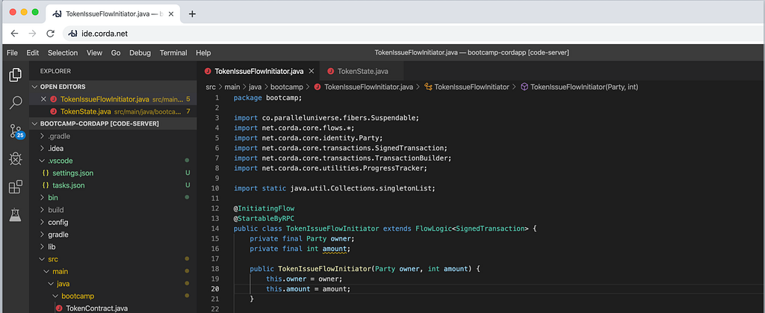Click the browser address bar
The height and width of the screenshot is (313, 765).
374,34
